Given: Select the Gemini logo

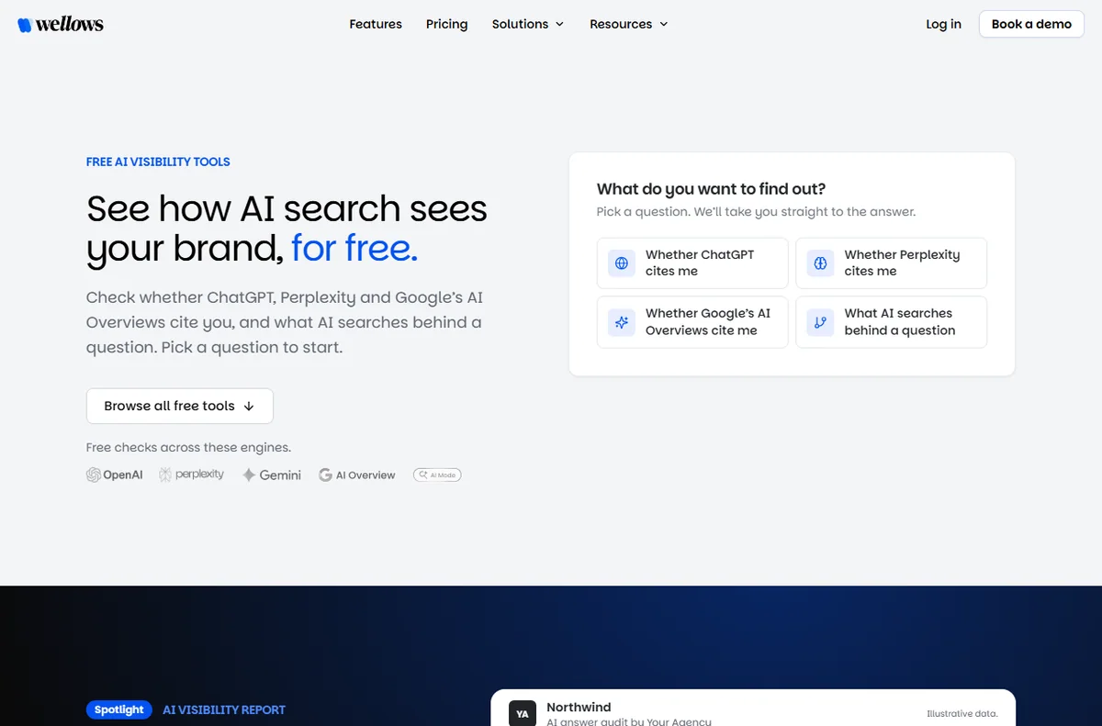Looking at the screenshot, I should (272, 475).
